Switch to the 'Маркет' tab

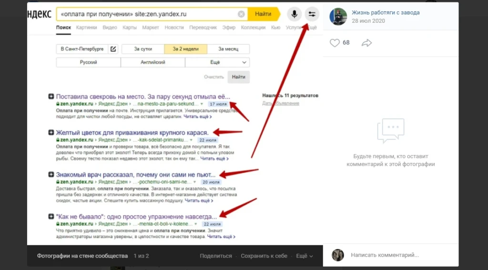(151, 28)
